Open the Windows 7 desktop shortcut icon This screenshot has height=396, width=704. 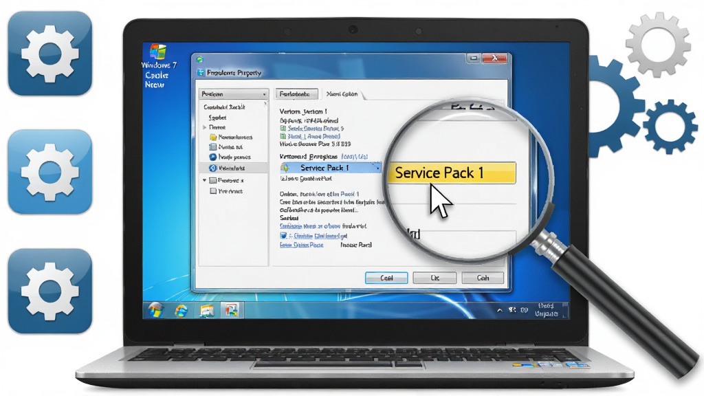[158, 52]
